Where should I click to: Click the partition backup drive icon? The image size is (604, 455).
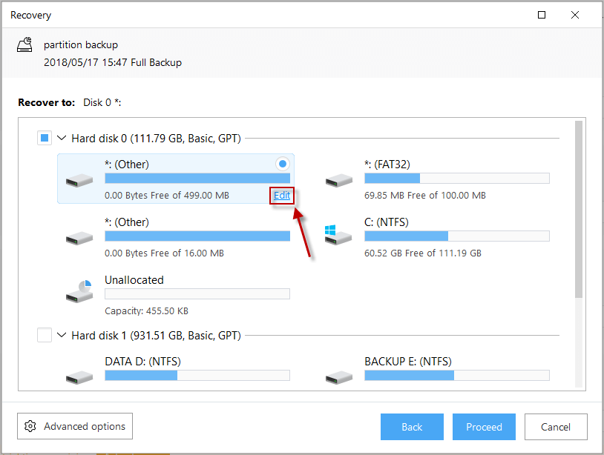[24, 44]
